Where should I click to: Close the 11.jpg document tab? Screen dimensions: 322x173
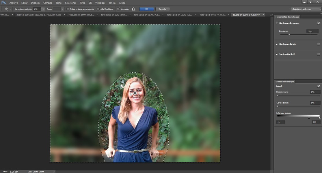pyautogui.click(x=263, y=15)
